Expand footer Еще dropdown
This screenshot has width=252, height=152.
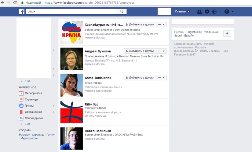[226, 51]
